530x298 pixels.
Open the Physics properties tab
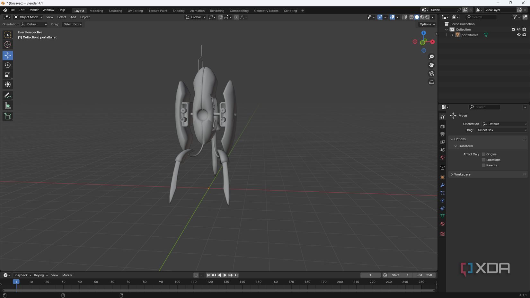pyautogui.click(x=442, y=201)
